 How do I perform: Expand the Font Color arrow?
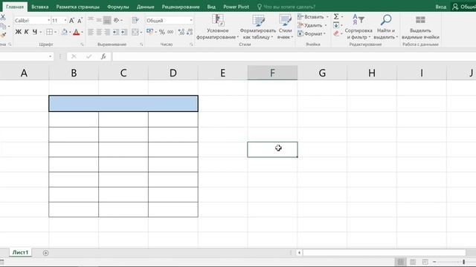pos(82,32)
